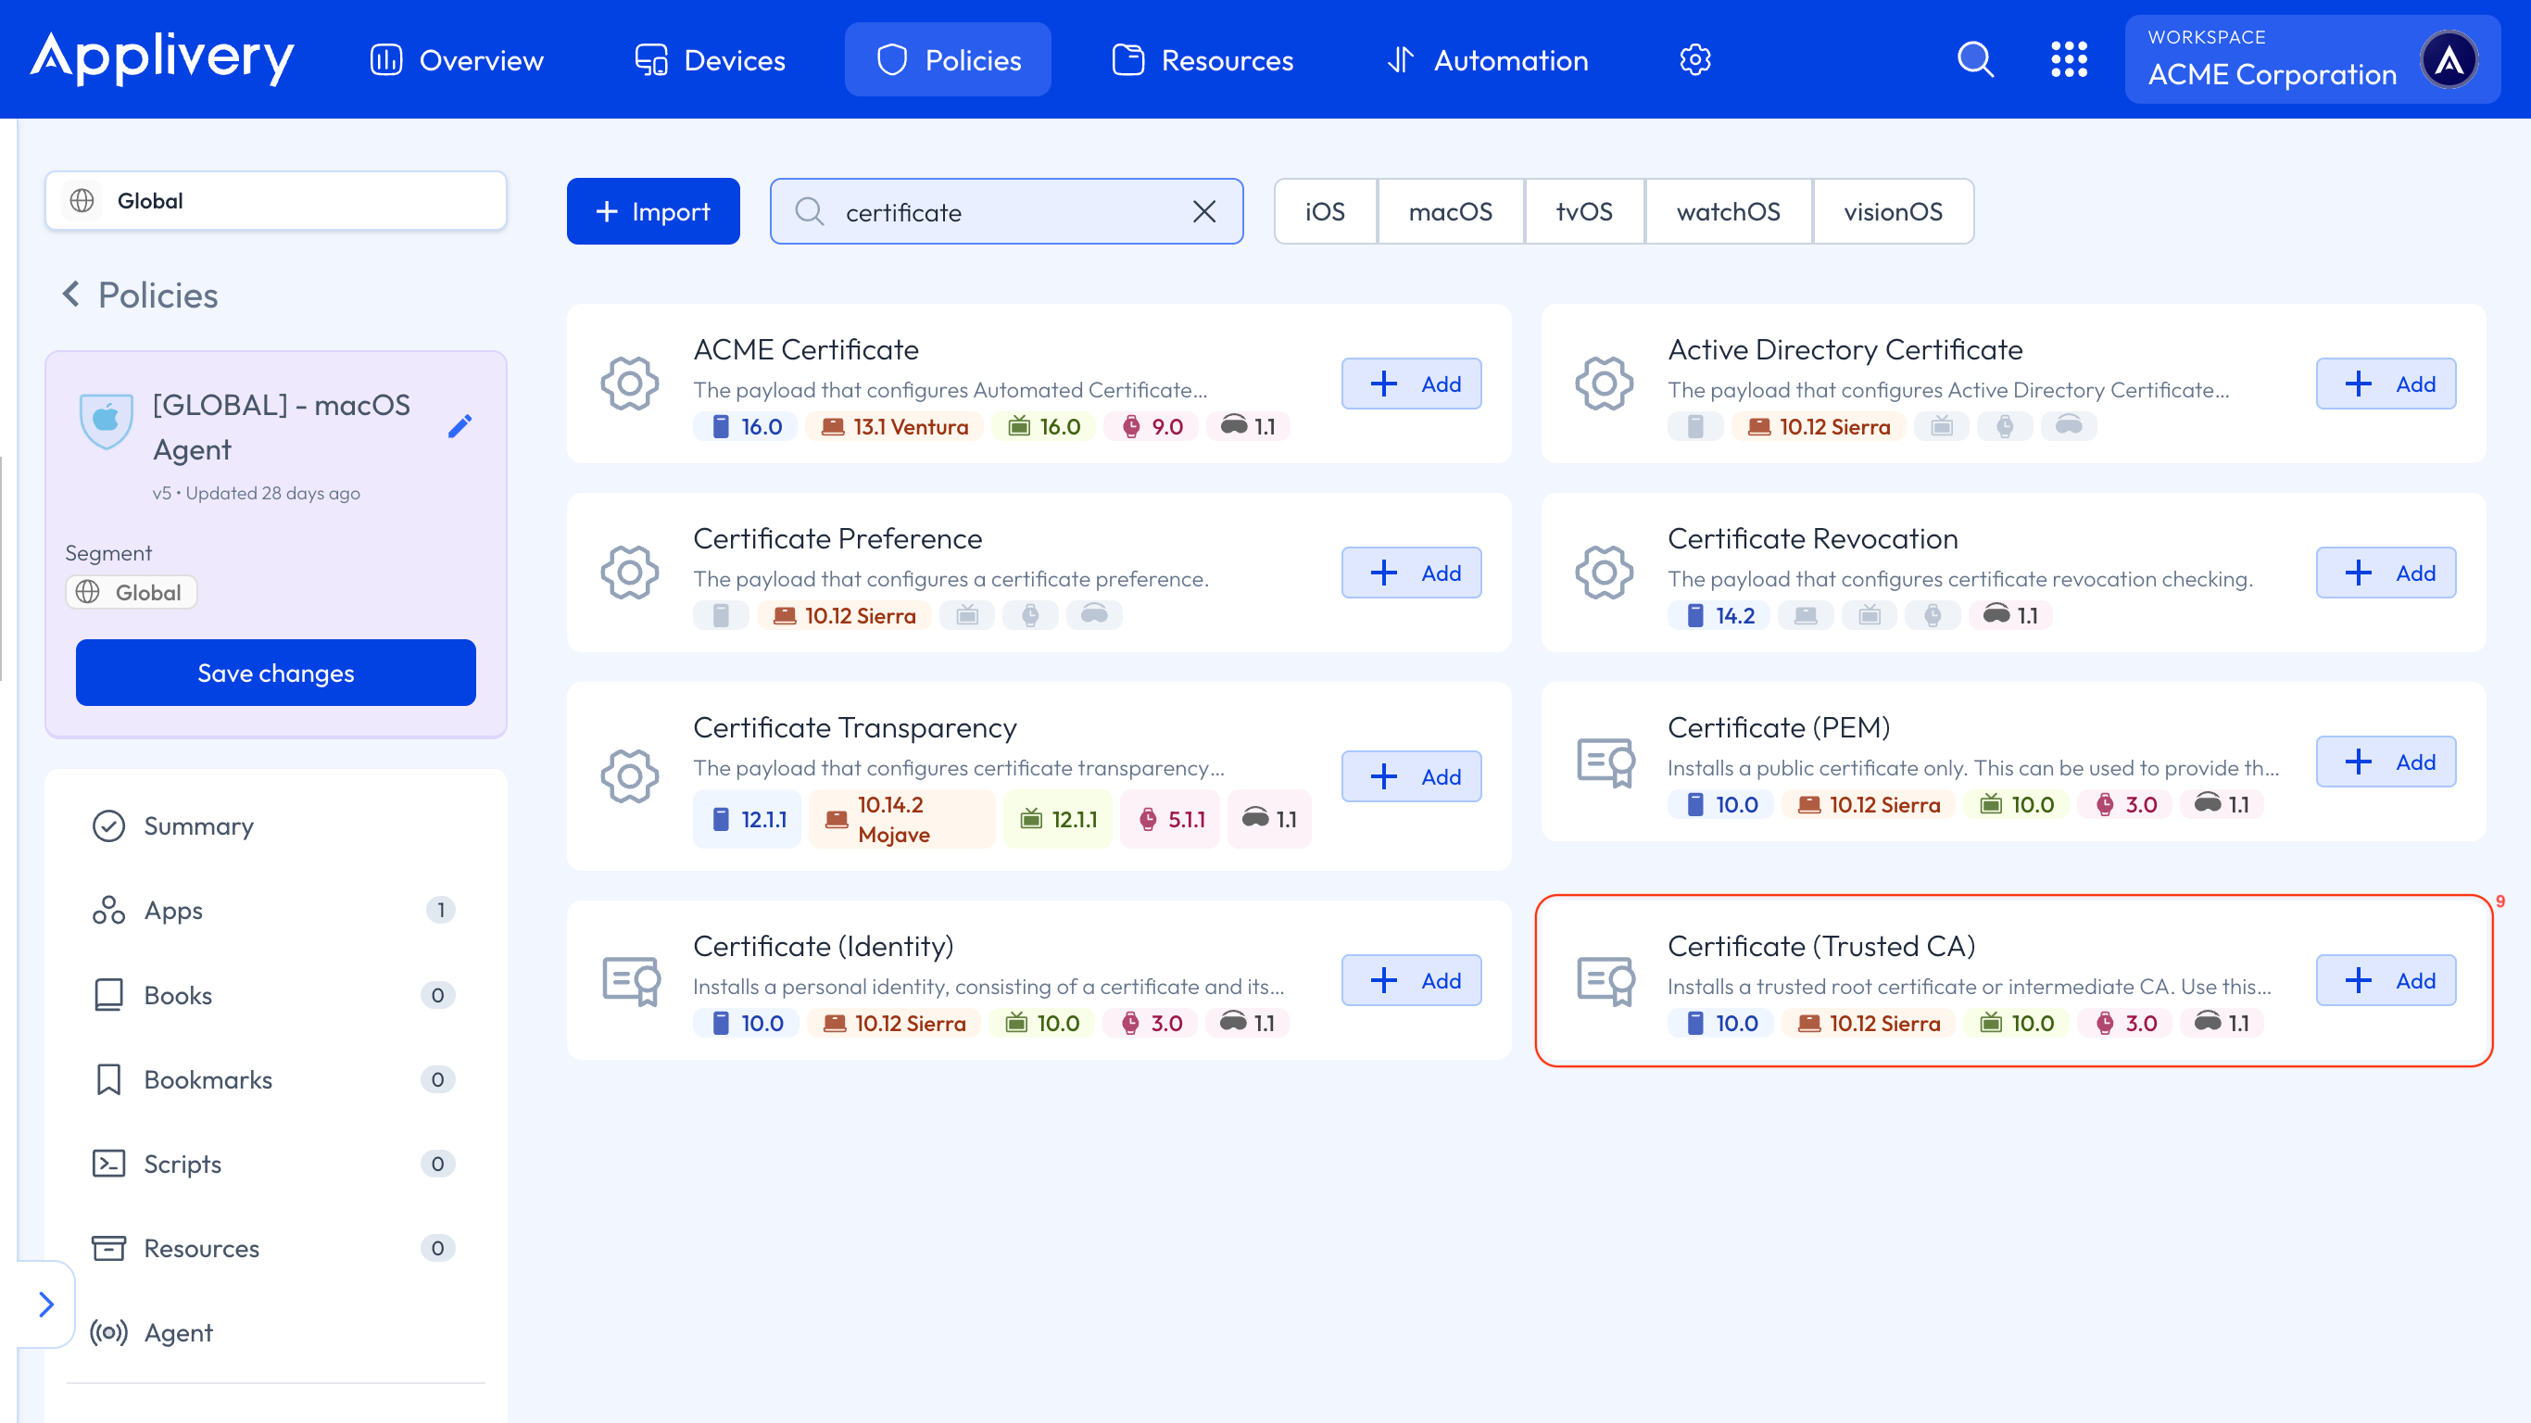Image resolution: width=2531 pixels, height=1423 pixels.
Task: Click the pencil edit icon for policy name
Action: click(x=460, y=426)
